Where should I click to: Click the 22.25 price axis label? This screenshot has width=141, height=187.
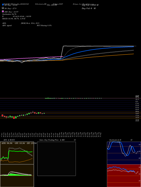pyautogui.click(x=137, y=109)
